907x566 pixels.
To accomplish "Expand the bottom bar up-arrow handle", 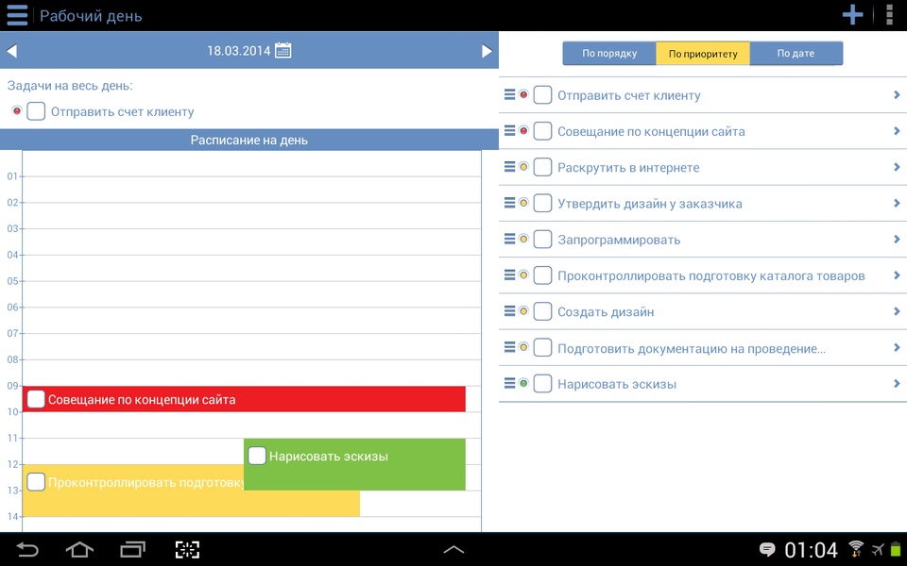I will [453, 549].
